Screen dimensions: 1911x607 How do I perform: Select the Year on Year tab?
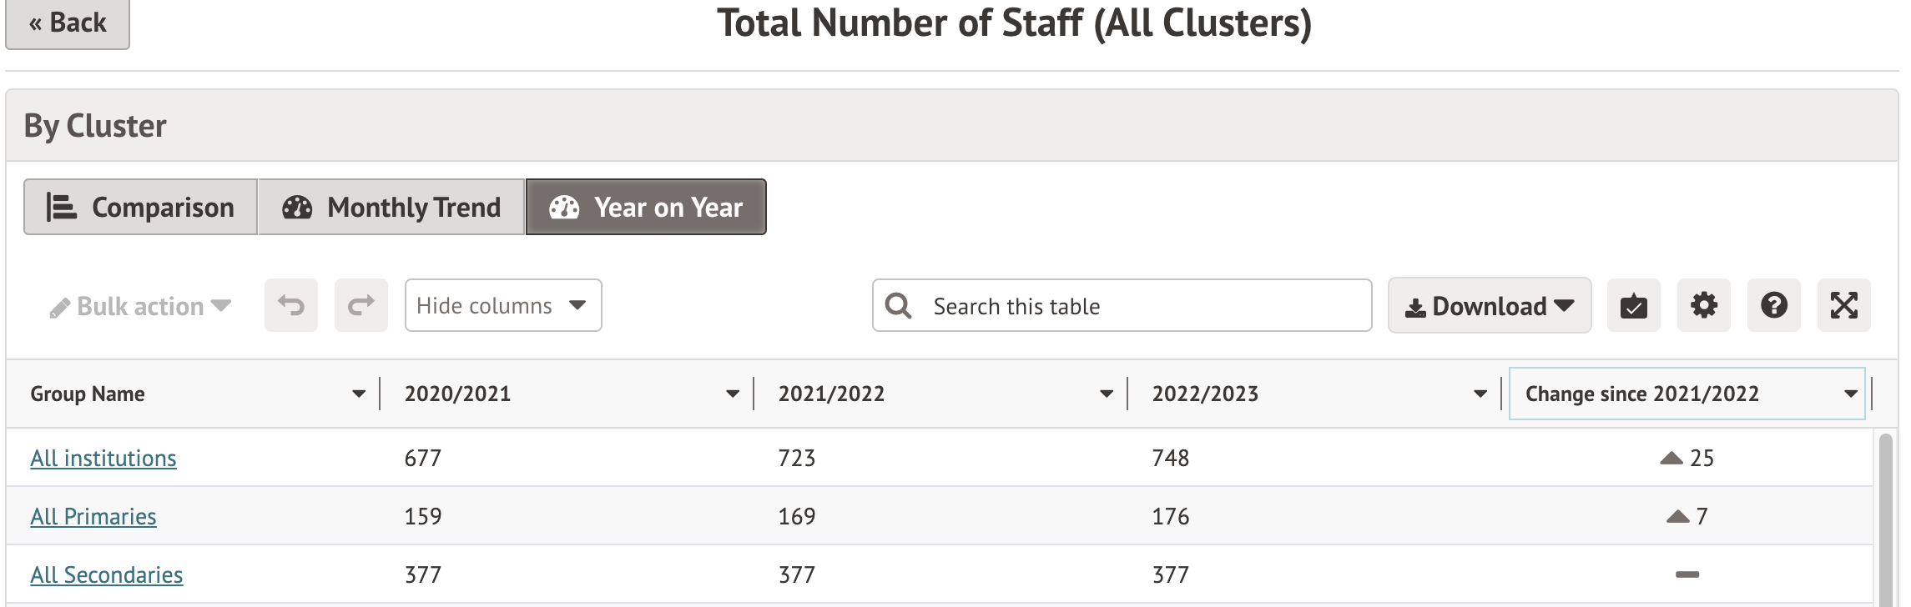click(646, 207)
